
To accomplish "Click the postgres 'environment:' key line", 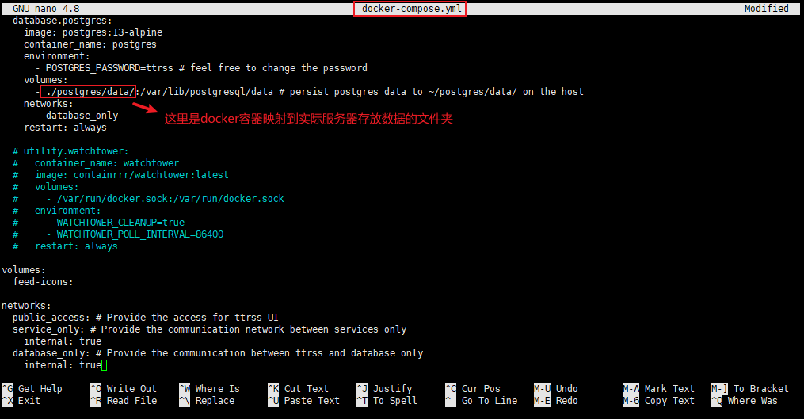I will (x=57, y=56).
